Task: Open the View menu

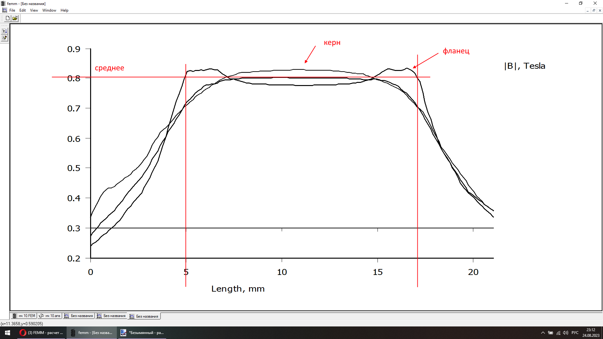Action: click(x=34, y=10)
